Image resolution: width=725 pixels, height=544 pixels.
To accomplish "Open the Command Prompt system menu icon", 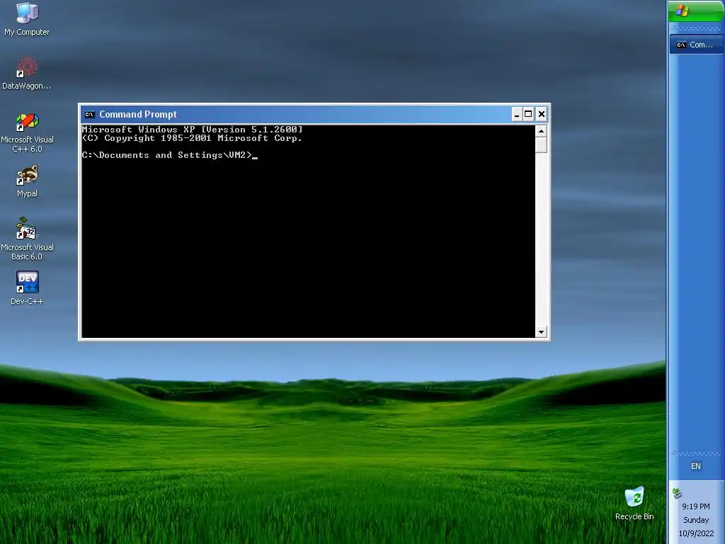I will (90, 114).
